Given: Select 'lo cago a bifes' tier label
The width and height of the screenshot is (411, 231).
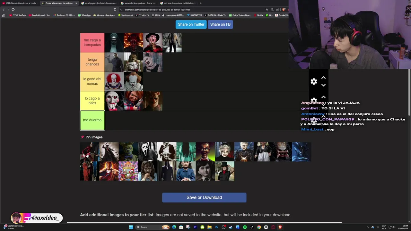Looking at the screenshot, I should pos(92,101).
